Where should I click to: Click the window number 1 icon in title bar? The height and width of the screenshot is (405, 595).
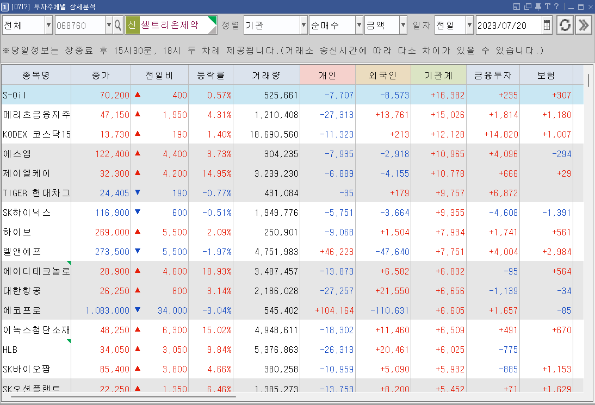tap(4, 7)
